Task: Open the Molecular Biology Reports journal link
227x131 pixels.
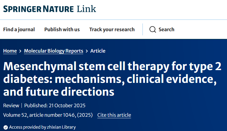Action: [53, 51]
